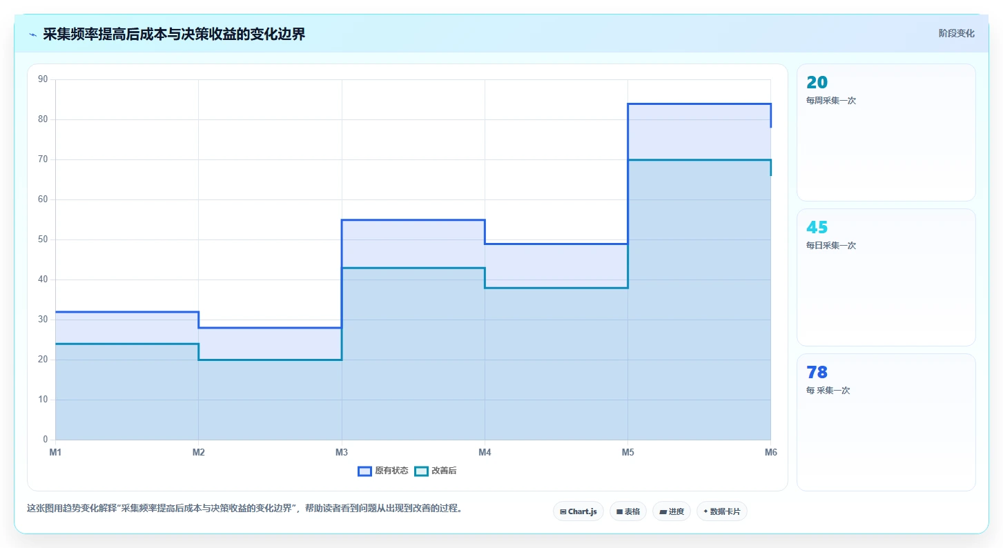Open the 20 每周采集一次 data card
Viewport: 1003px width, 548px height.
[886, 133]
